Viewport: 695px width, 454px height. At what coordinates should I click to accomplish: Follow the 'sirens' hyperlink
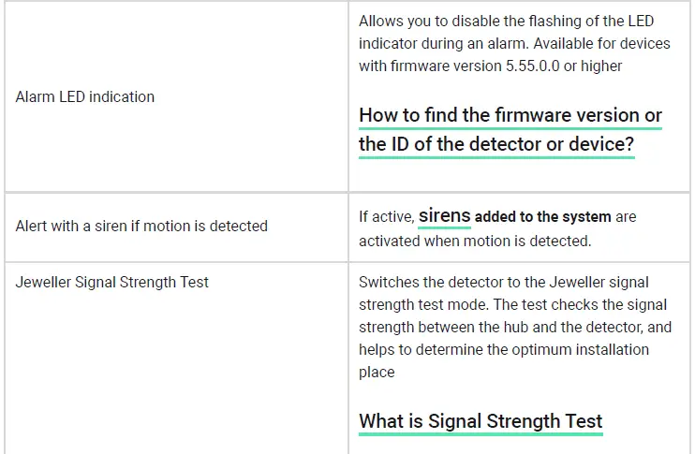(445, 216)
